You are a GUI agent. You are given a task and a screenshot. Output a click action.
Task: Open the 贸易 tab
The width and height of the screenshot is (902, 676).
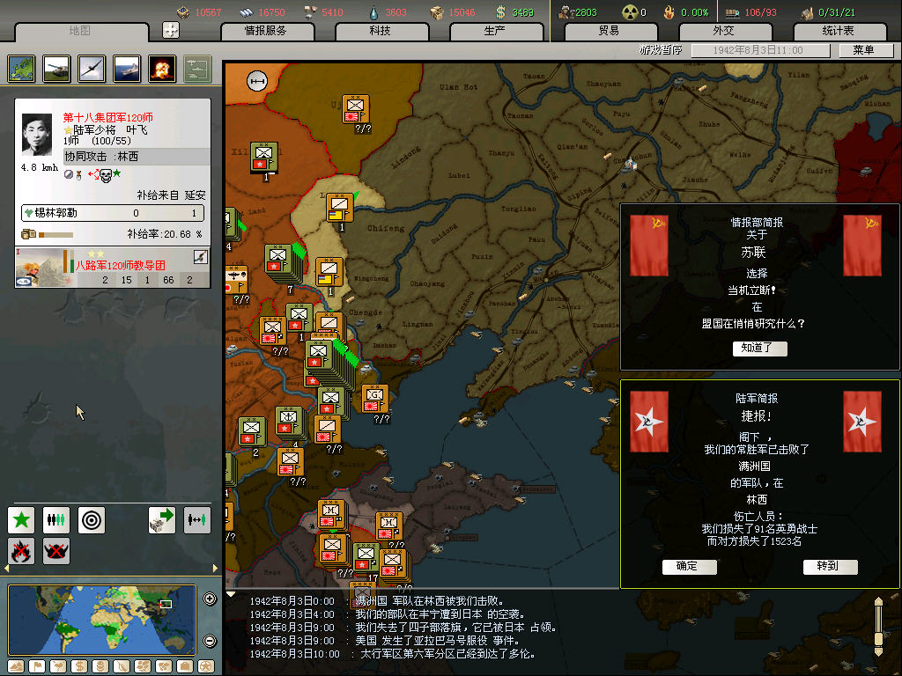tap(610, 31)
